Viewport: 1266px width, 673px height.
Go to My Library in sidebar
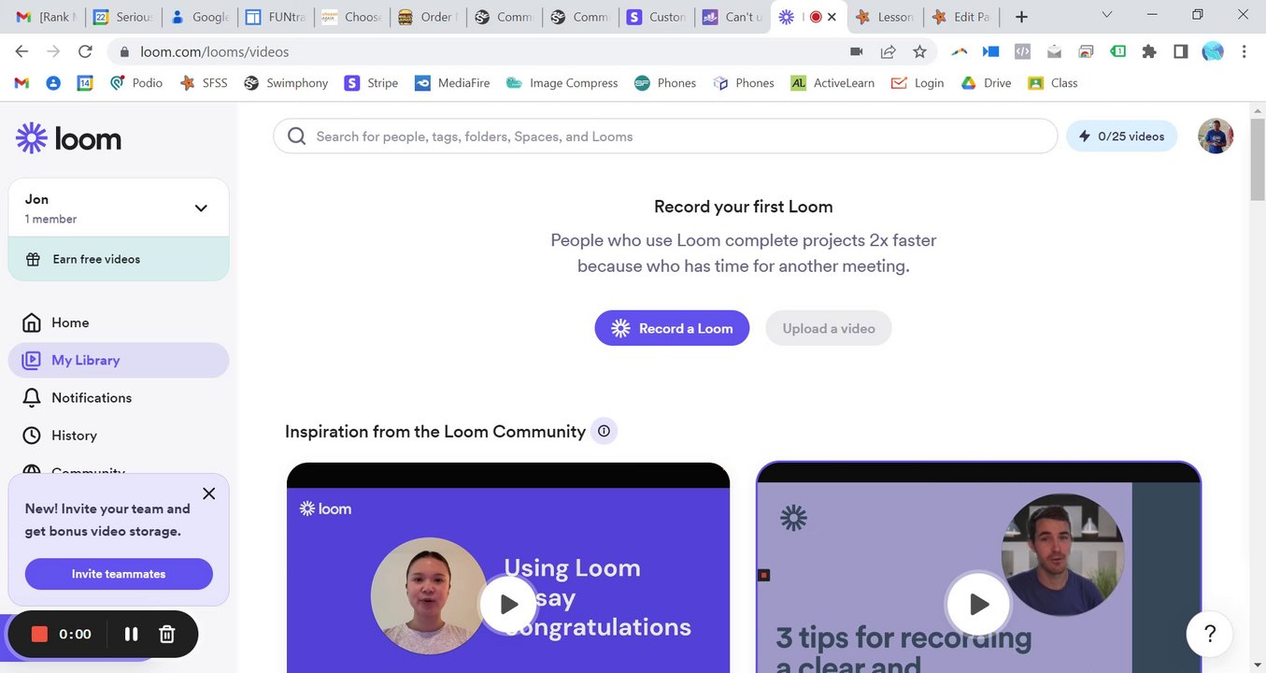119,360
